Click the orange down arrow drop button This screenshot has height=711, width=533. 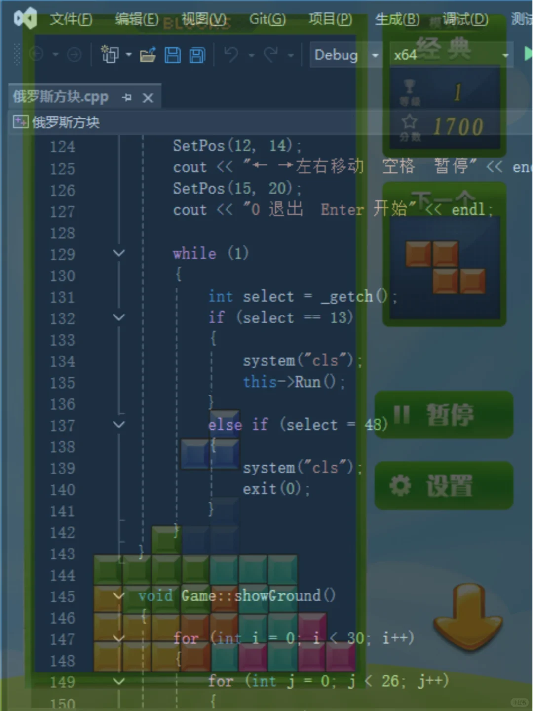pyautogui.click(x=467, y=617)
